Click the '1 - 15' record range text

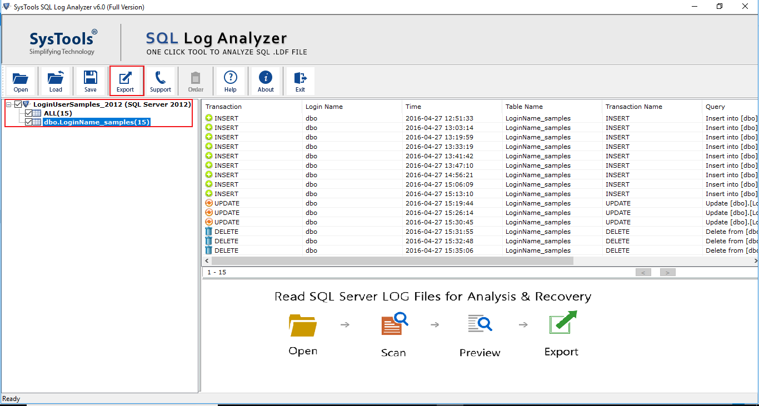[x=217, y=272]
